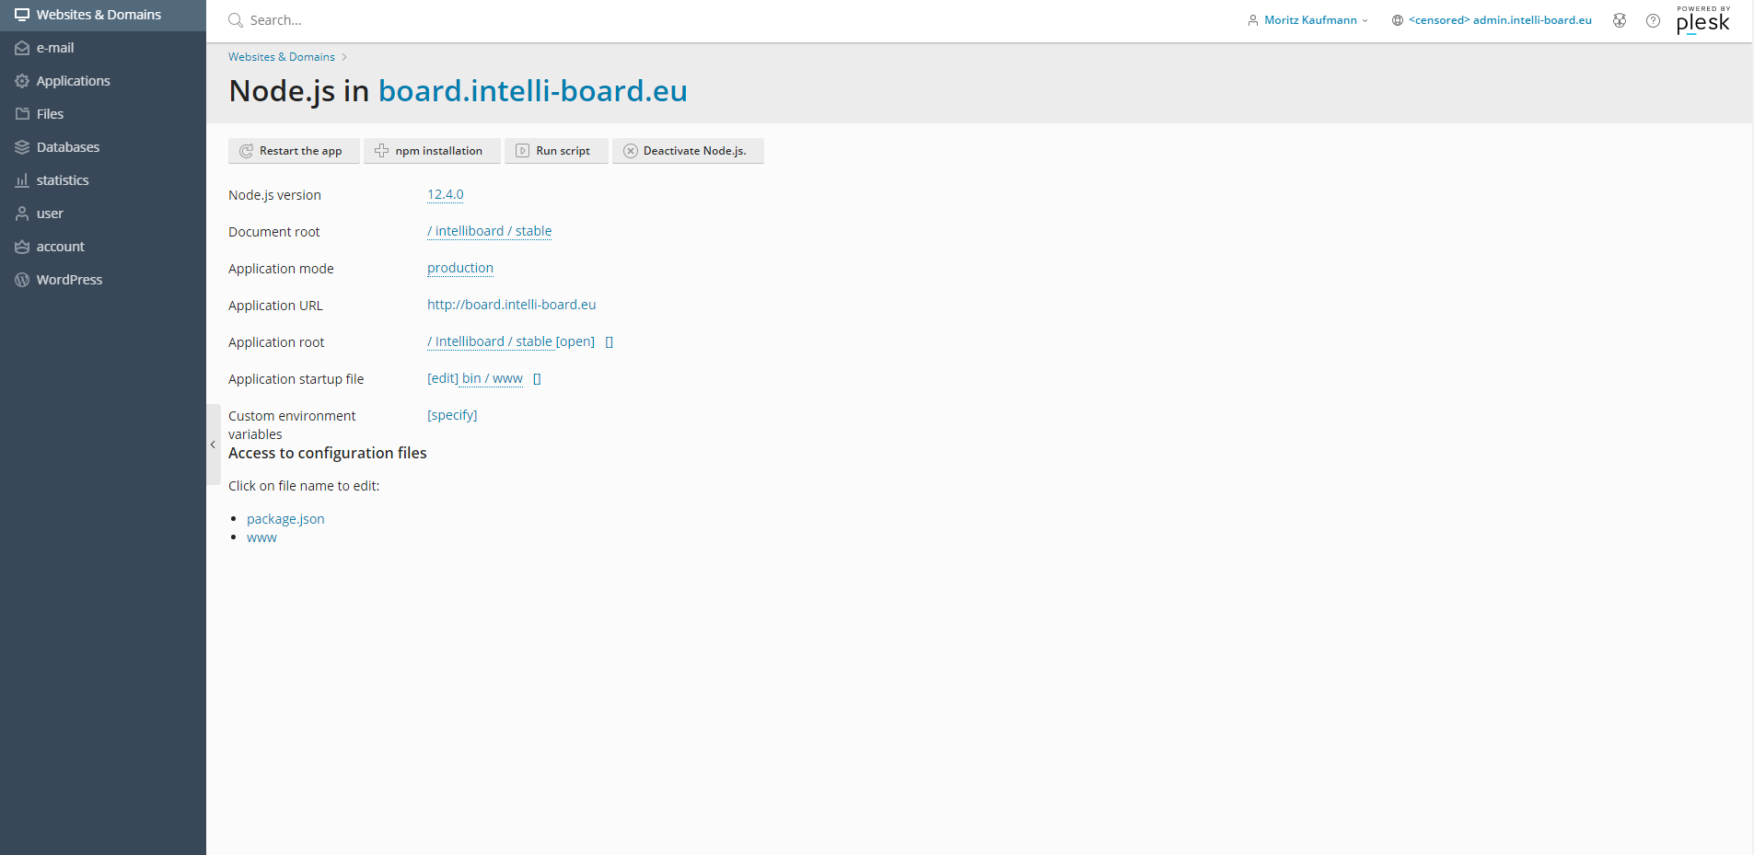Viewport: 1754px width, 855px height.
Task: Change startup file path bin / www
Action: point(493,378)
